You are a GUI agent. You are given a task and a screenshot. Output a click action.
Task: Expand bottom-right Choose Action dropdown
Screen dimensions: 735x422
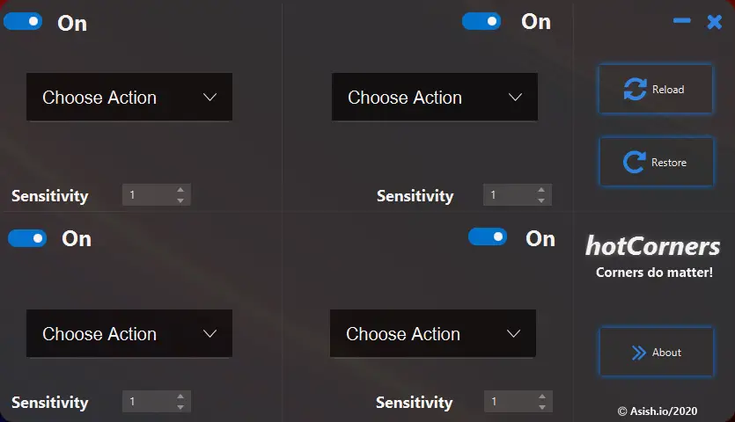pos(432,333)
